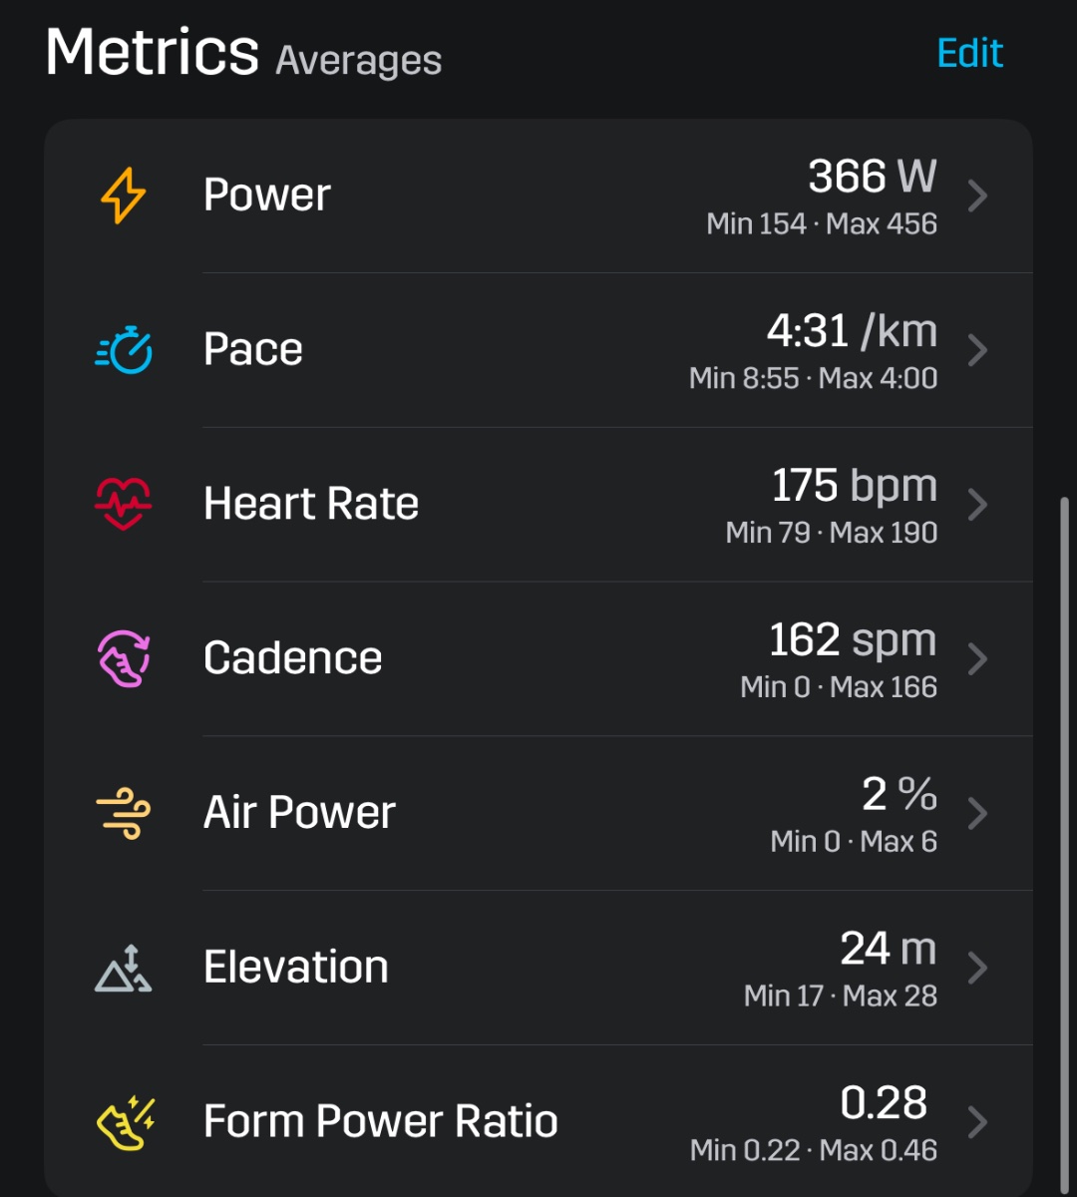Tap the Averages label beside Metrics
Screen dimensions: 1077x1197
click(x=358, y=61)
